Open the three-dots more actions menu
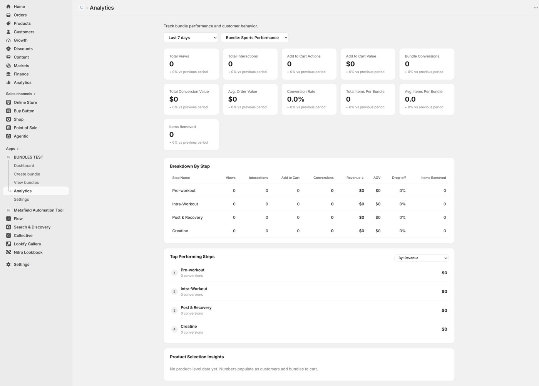 (536, 8)
